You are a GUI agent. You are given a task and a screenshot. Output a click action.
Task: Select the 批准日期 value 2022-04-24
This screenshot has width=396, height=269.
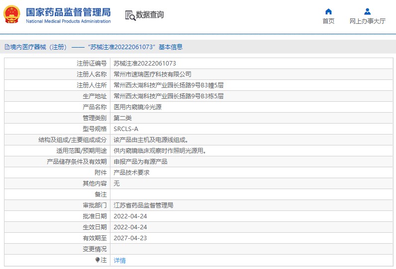click(130, 216)
